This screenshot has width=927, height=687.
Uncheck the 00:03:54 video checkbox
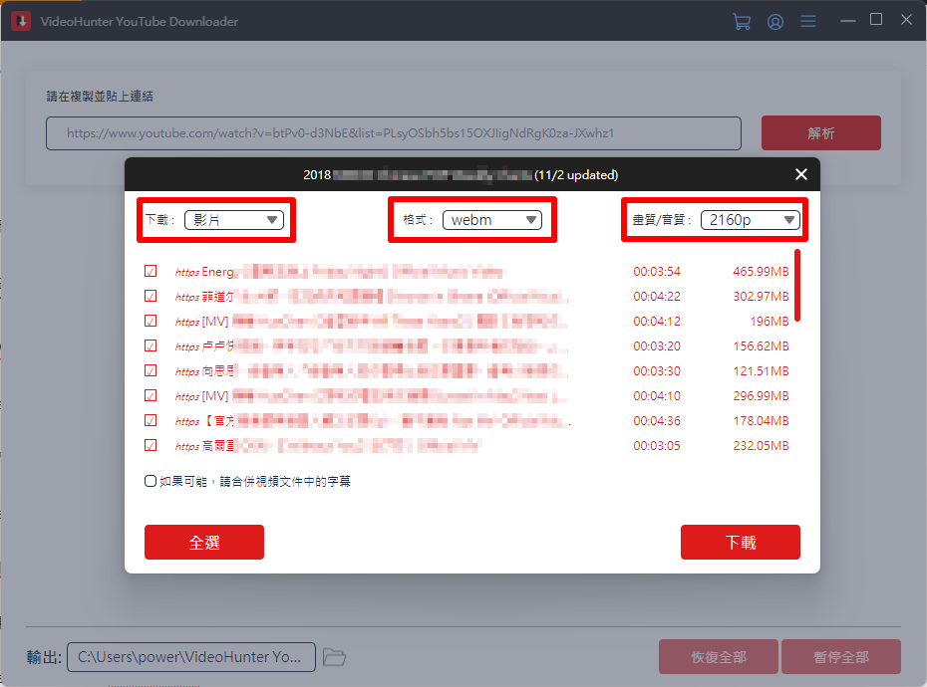click(151, 271)
